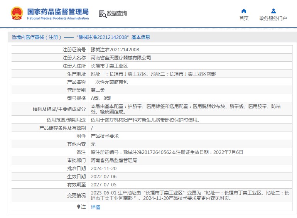
Task: Click the 首页 label
Action: 244,18
